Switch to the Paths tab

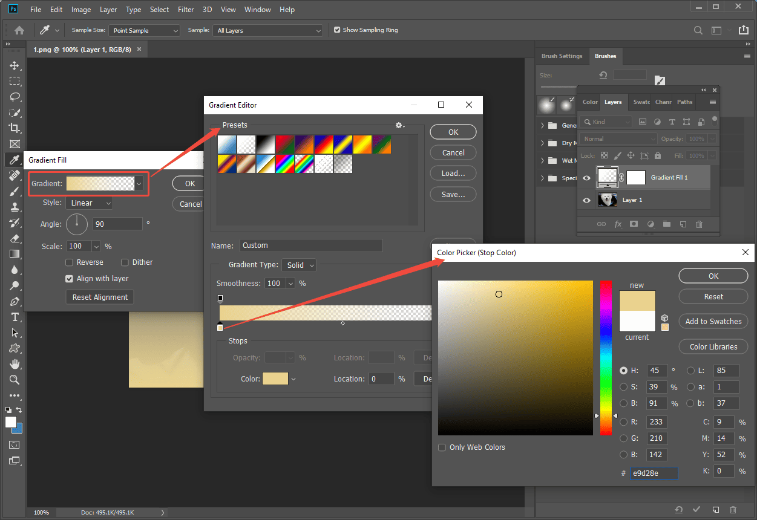(x=684, y=102)
